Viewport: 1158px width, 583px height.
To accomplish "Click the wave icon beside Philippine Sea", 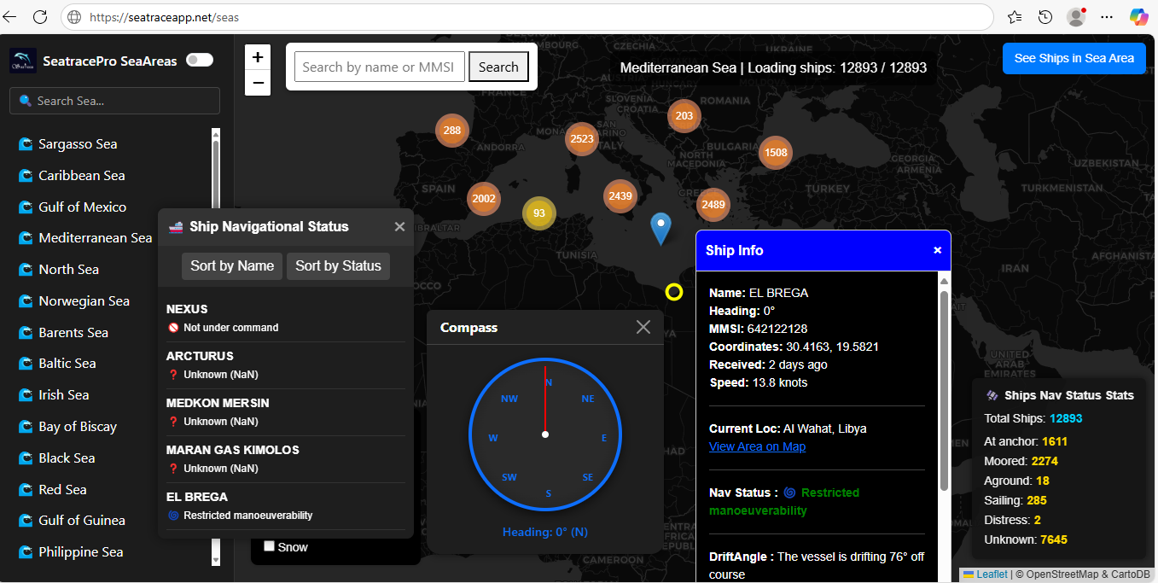I will [26, 552].
